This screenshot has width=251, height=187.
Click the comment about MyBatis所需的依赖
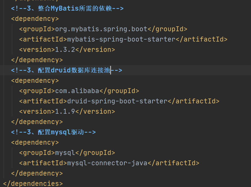[67, 8]
